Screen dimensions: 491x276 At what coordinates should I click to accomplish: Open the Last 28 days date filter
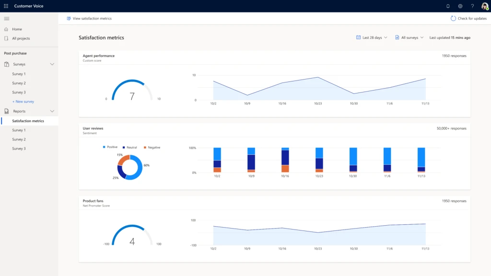tap(372, 37)
